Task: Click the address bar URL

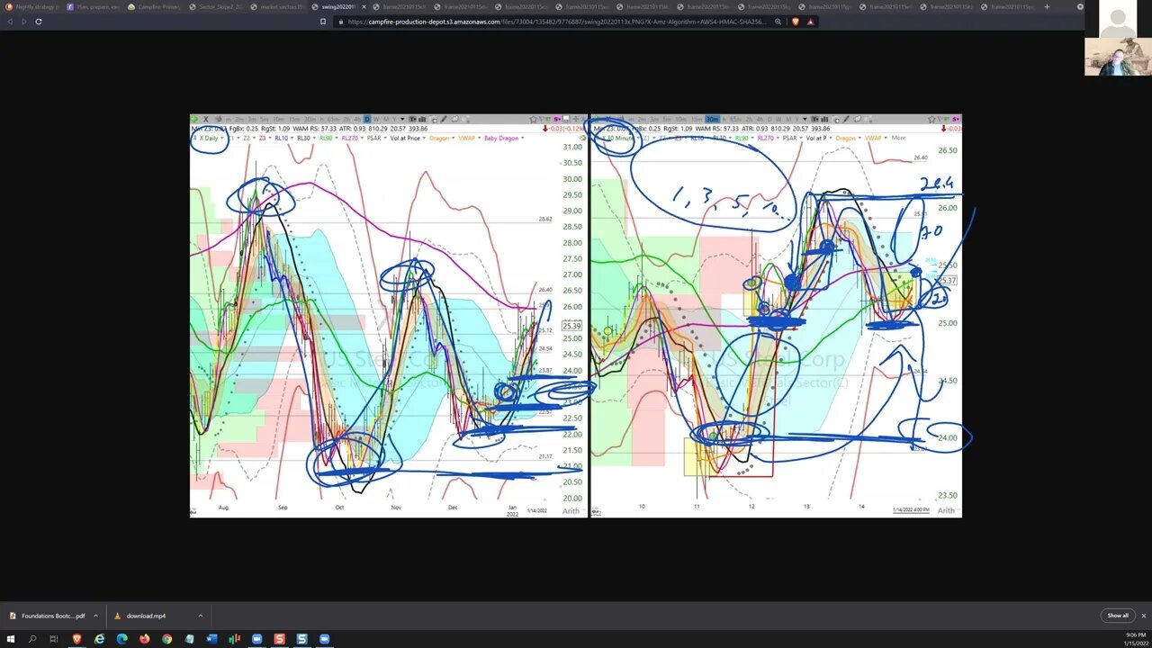Action: pyautogui.click(x=558, y=22)
